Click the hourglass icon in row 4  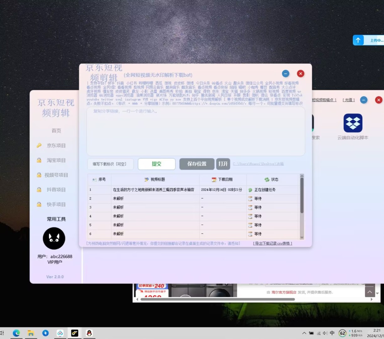[x=250, y=216]
